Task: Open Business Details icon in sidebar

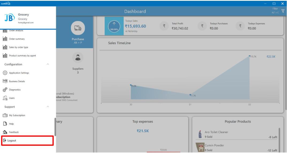Action: pos(5,81)
